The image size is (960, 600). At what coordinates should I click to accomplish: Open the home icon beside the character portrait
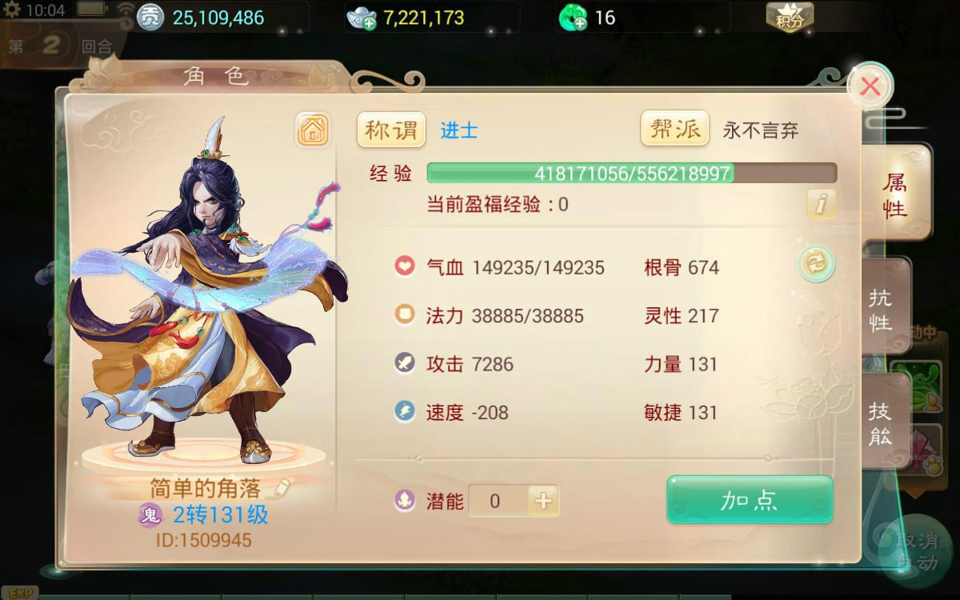pos(313,130)
